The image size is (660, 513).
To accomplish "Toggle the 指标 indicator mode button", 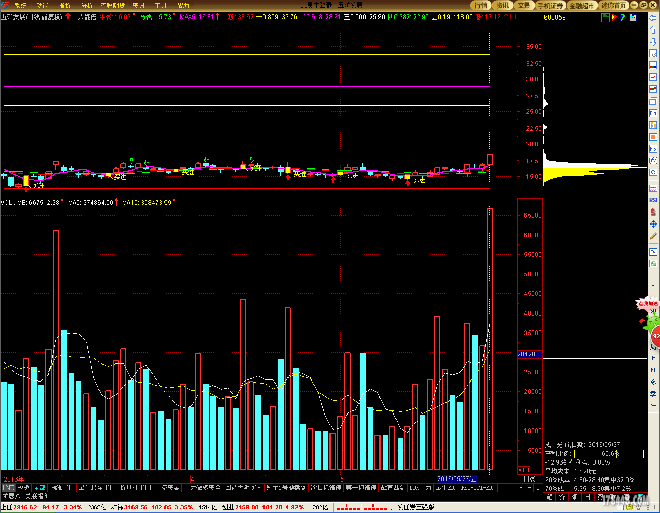I will pos(8,487).
